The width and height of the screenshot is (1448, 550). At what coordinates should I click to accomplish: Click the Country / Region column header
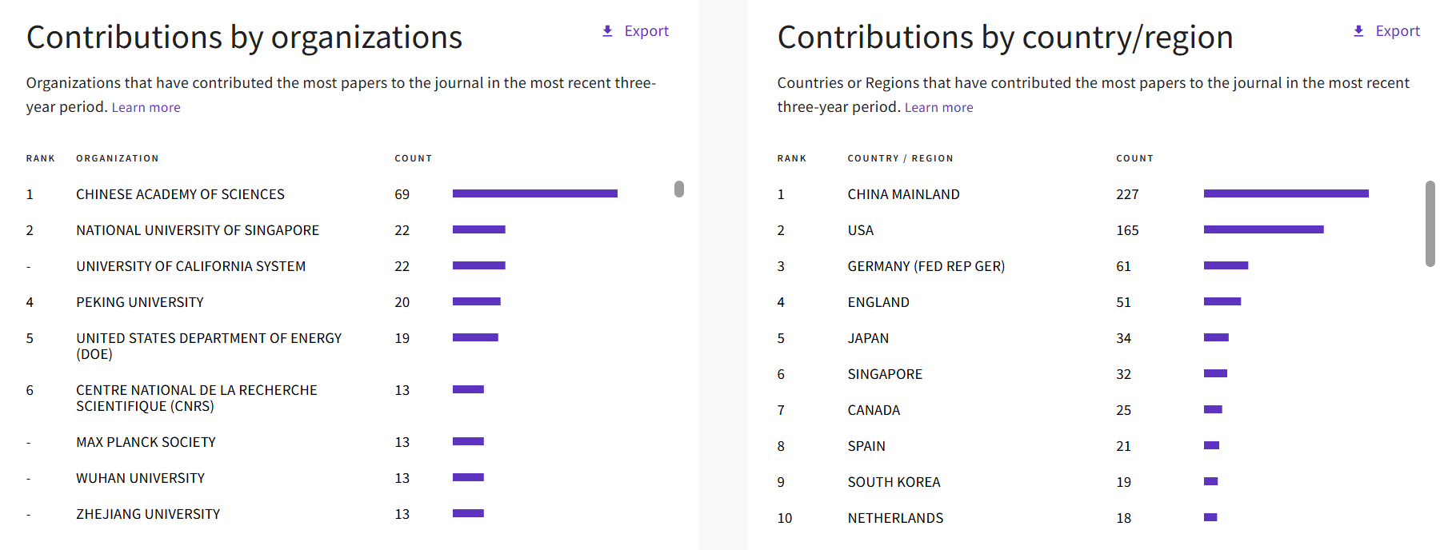(900, 158)
